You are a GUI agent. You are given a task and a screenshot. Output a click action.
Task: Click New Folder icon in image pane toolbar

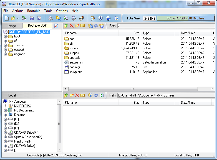(77, 26)
